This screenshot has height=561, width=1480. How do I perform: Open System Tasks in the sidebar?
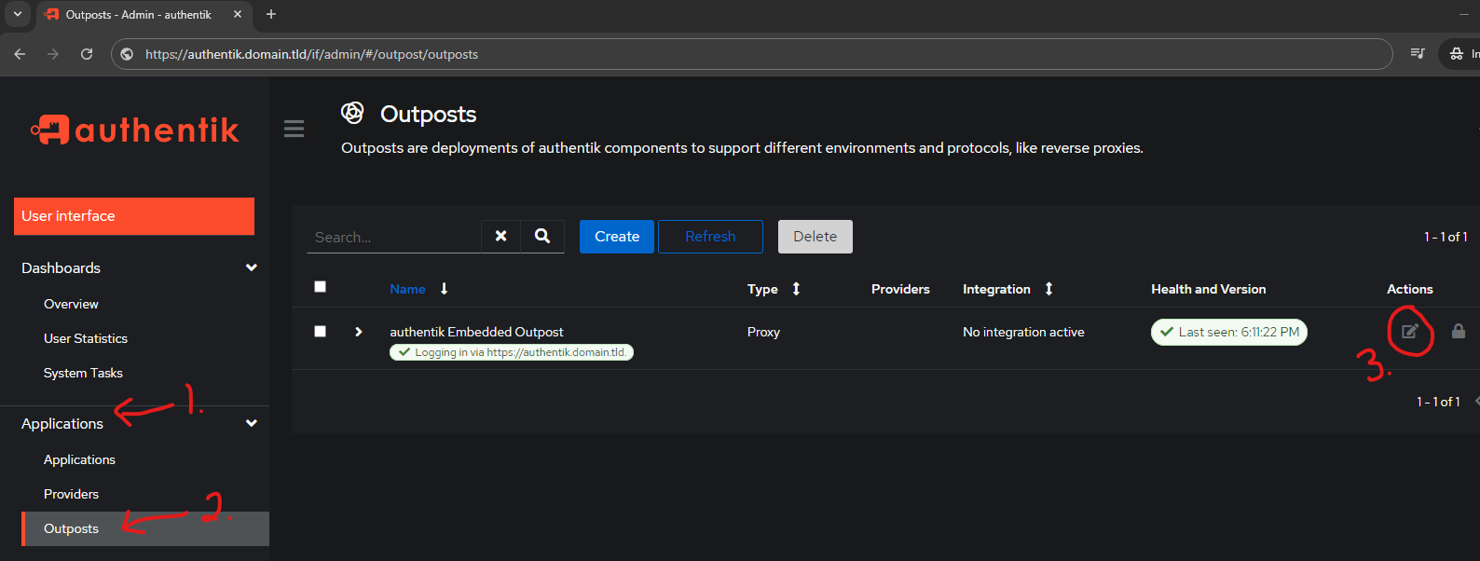click(83, 373)
